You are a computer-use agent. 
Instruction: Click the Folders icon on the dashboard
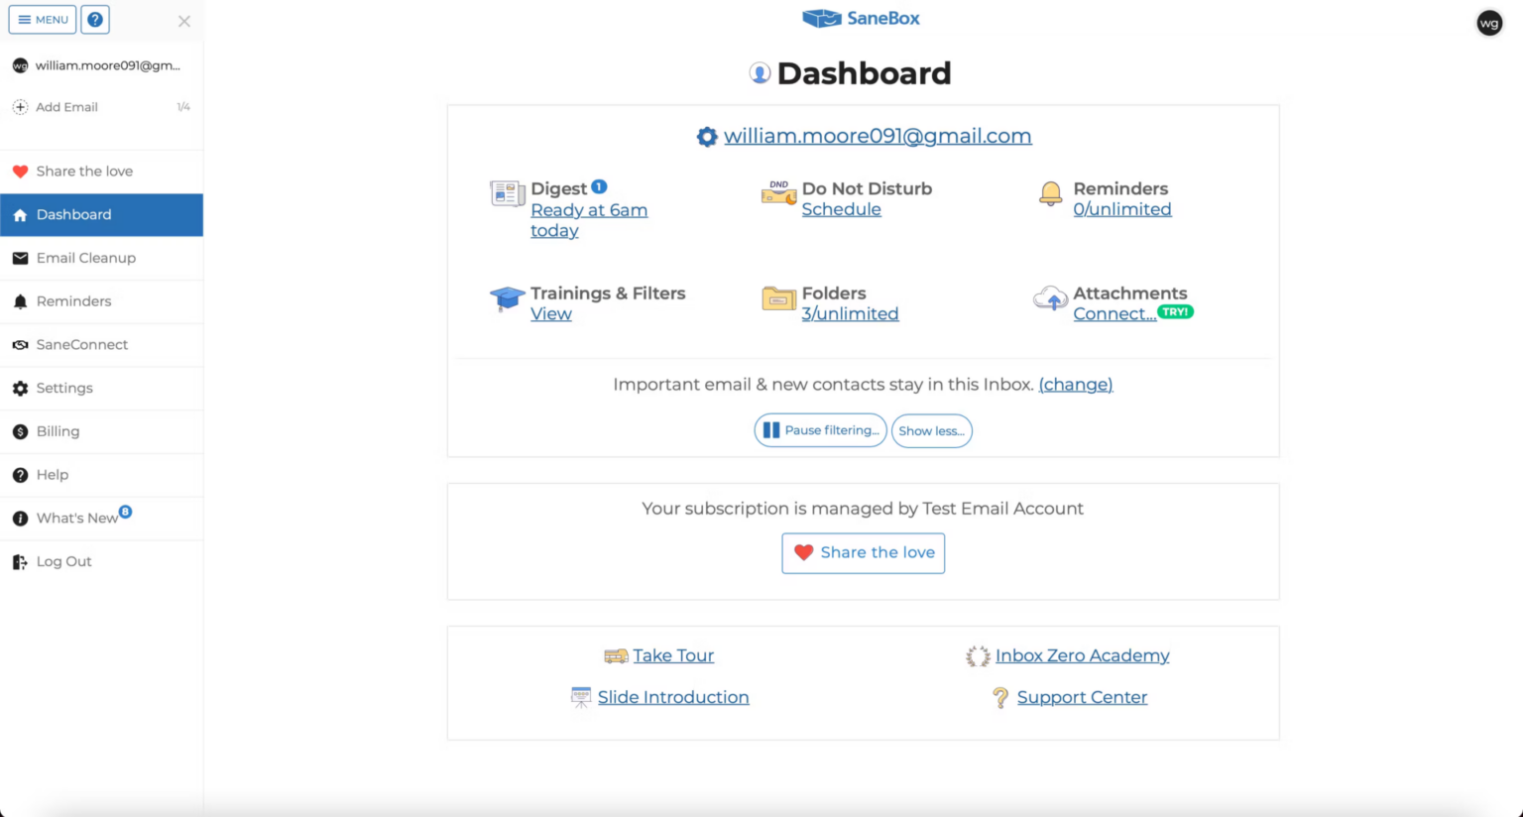778,298
